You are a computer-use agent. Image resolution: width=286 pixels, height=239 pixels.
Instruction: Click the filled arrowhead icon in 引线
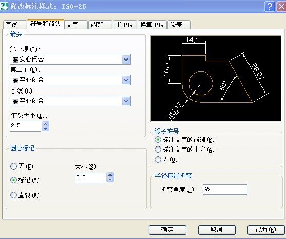15,101
